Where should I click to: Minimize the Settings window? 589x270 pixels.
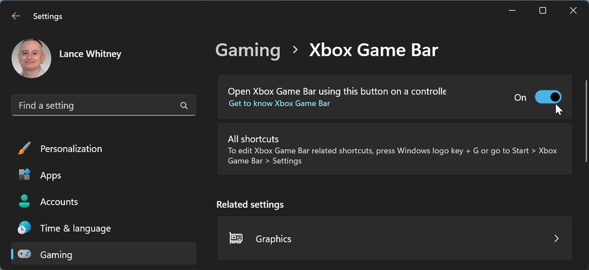pos(512,10)
